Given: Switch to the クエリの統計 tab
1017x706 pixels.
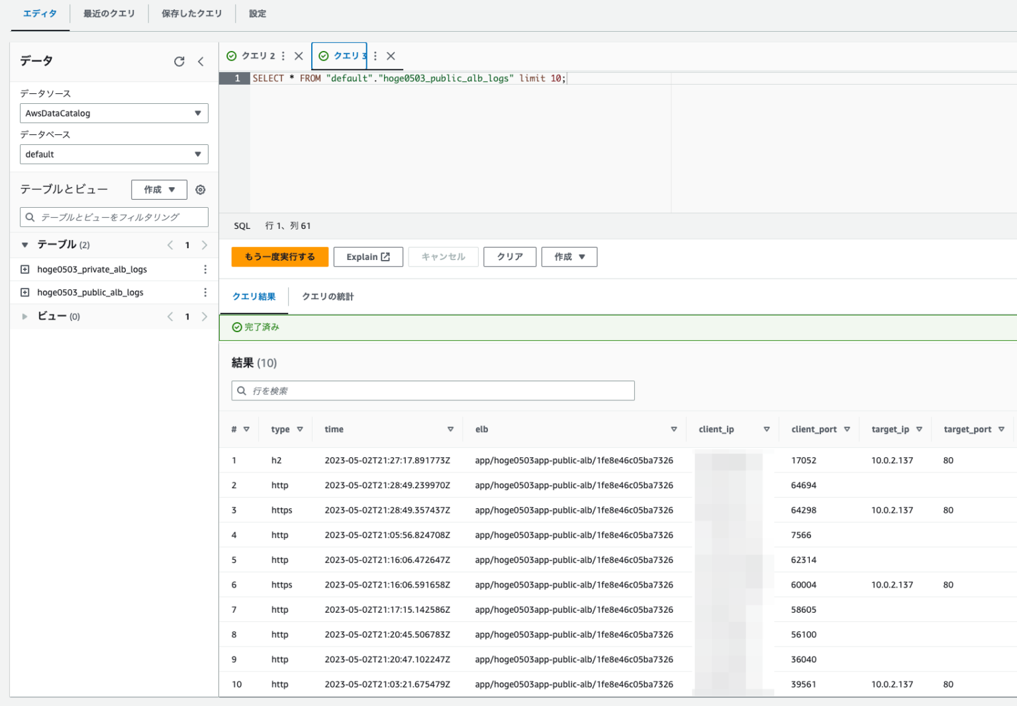Looking at the screenshot, I should click(x=328, y=296).
